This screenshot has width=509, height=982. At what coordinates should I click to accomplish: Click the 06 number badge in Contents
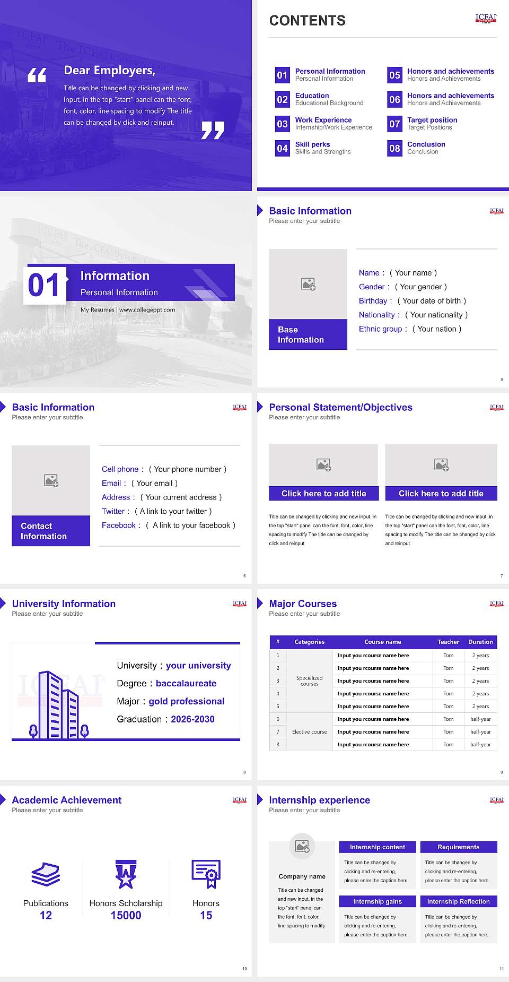(395, 99)
